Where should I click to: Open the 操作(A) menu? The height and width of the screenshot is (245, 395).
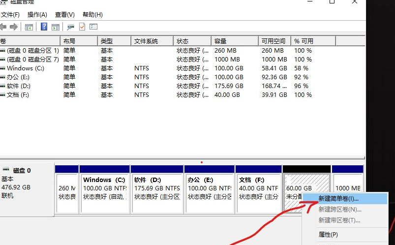[x=37, y=15]
